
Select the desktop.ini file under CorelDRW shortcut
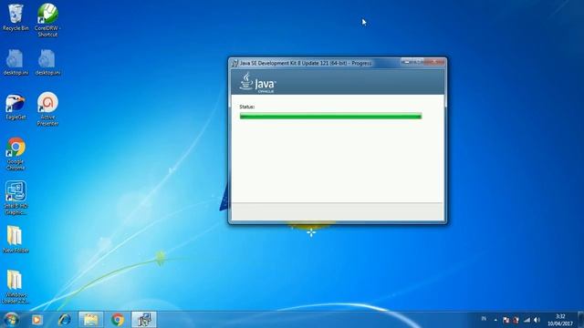pyautogui.click(x=47, y=62)
